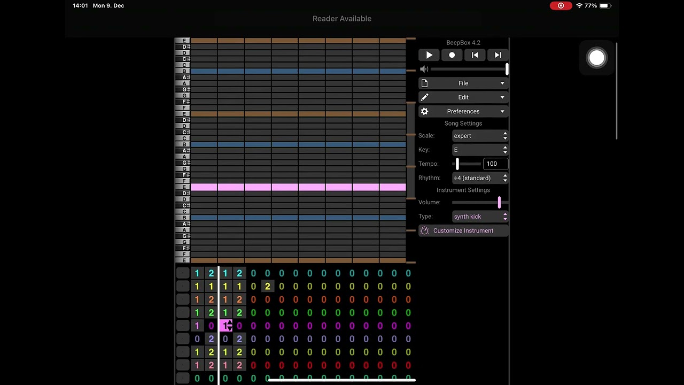
Task: Click the speaker volume icon
Action: point(424,69)
